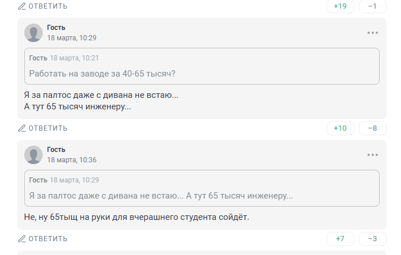Downvote the comment showing −8
401x255 pixels.
372,128
